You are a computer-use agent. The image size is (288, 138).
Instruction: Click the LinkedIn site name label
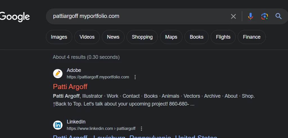76,122
